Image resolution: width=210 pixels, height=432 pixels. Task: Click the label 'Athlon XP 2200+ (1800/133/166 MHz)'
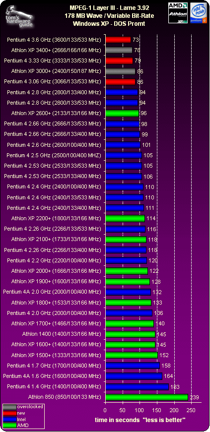[56, 218]
